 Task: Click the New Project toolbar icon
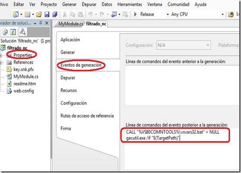[x=16, y=14]
